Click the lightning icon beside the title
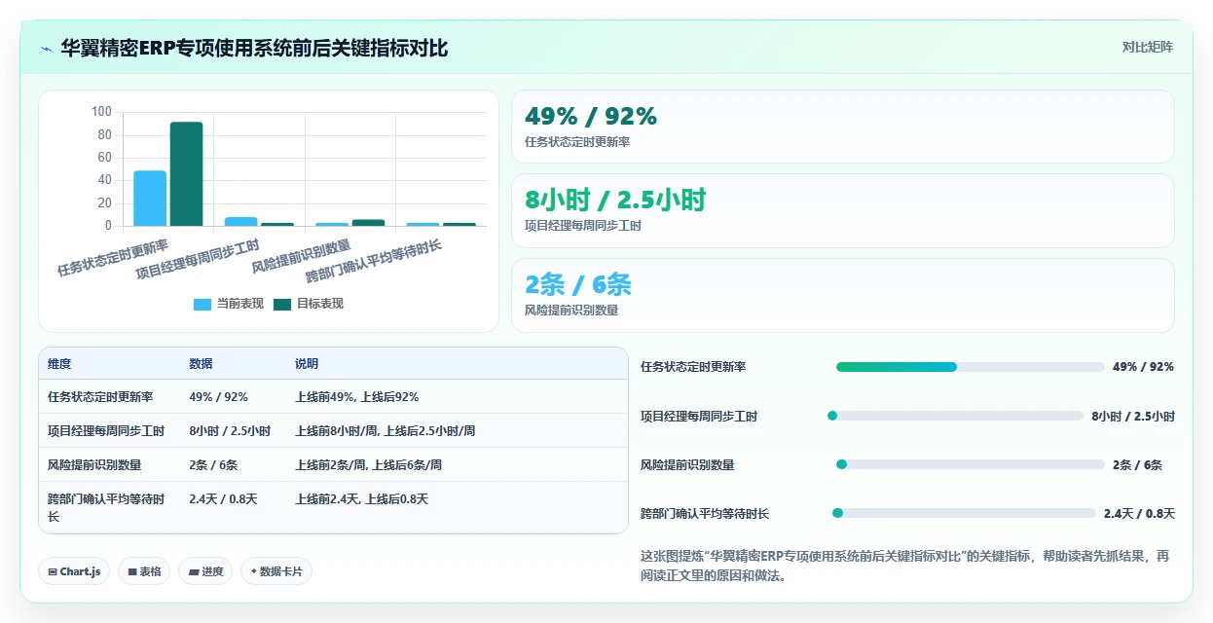Viewport: 1213px width, 623px height. tap(46, 48)
